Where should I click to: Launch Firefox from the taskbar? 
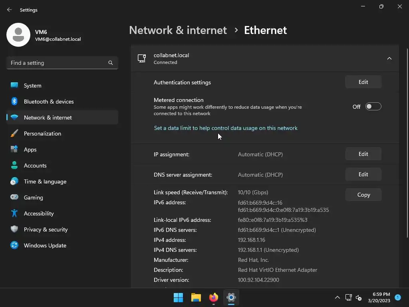(214, 297)
